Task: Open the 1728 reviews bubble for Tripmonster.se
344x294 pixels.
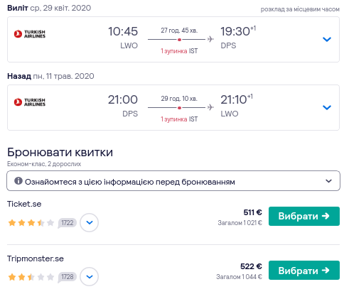Action: pyautogui.click(x=68, y=277)
